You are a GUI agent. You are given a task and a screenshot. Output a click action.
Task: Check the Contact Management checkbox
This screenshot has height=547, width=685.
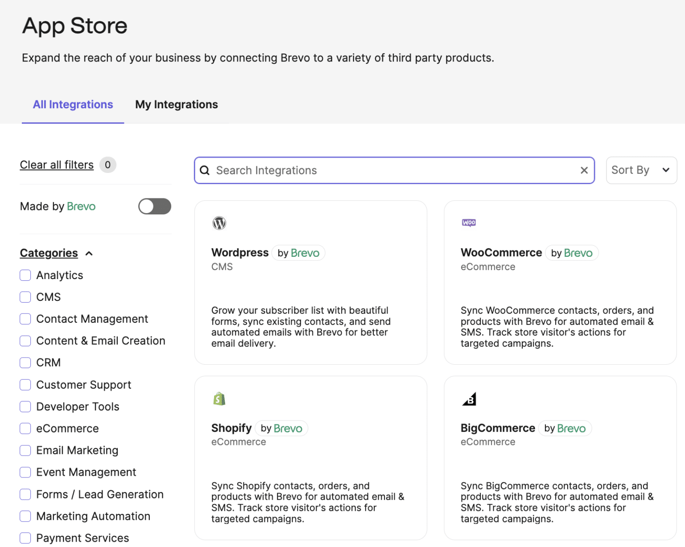(25, 319)
